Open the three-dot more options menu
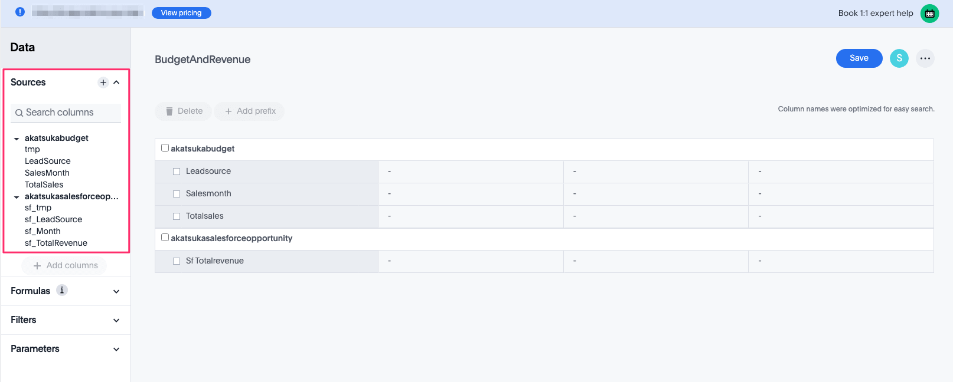Screen dimensions: 953x382 click(925, 58)
